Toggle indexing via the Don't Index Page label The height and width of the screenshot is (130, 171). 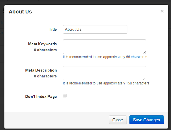click(41, 96)
